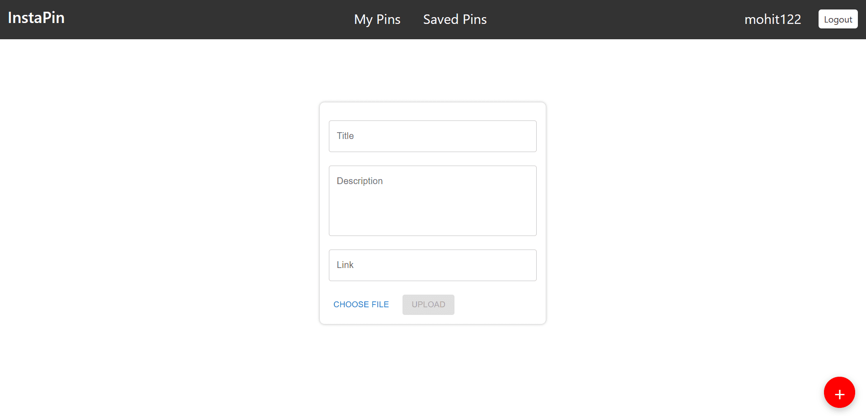Go to My Pins
This screenshot has height=416, width=866.
coord(377,19)
